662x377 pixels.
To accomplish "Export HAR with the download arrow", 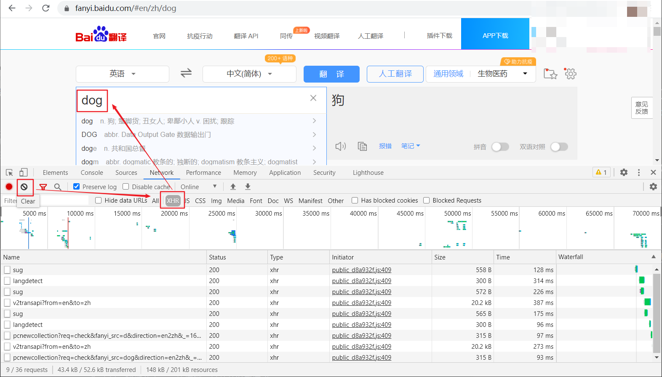I will 248,187.
